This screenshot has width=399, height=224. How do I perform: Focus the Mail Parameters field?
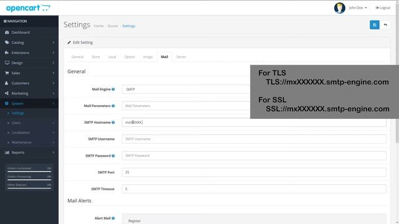186,106
